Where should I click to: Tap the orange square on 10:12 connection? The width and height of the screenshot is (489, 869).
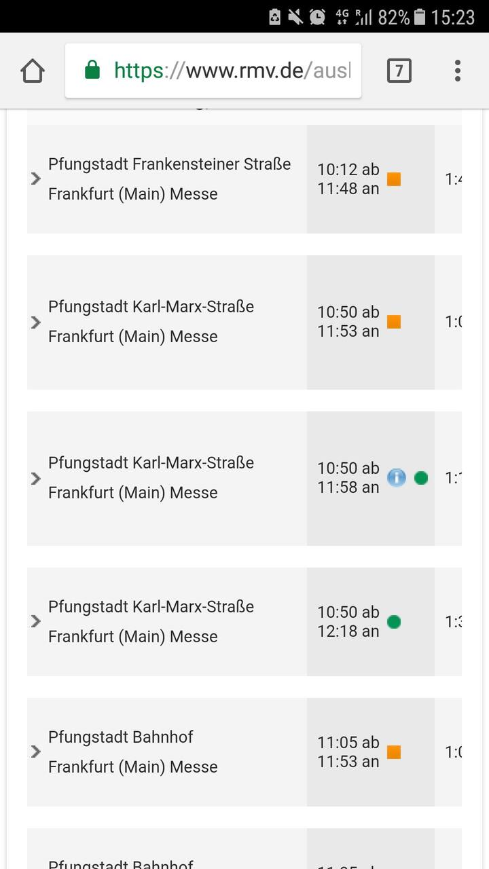(x=394, y=179)
